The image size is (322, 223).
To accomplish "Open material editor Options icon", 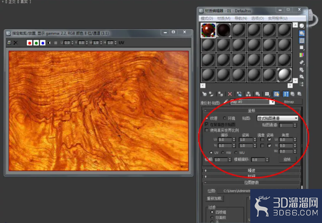I will tap(302, 70).
